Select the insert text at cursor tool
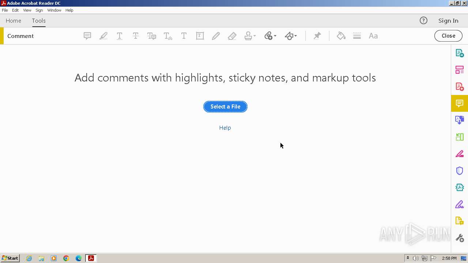Viewport: 468px width, 263px height. (168, 36)
